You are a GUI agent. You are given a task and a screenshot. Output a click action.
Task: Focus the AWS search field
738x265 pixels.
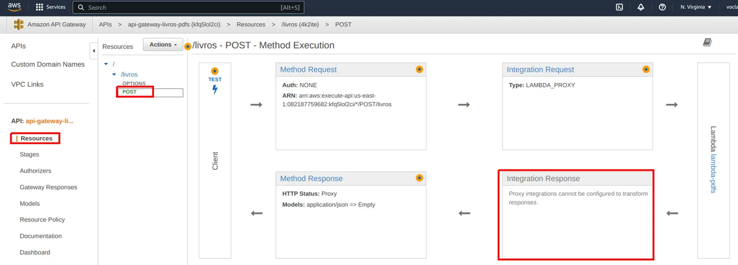coord(188,7)
